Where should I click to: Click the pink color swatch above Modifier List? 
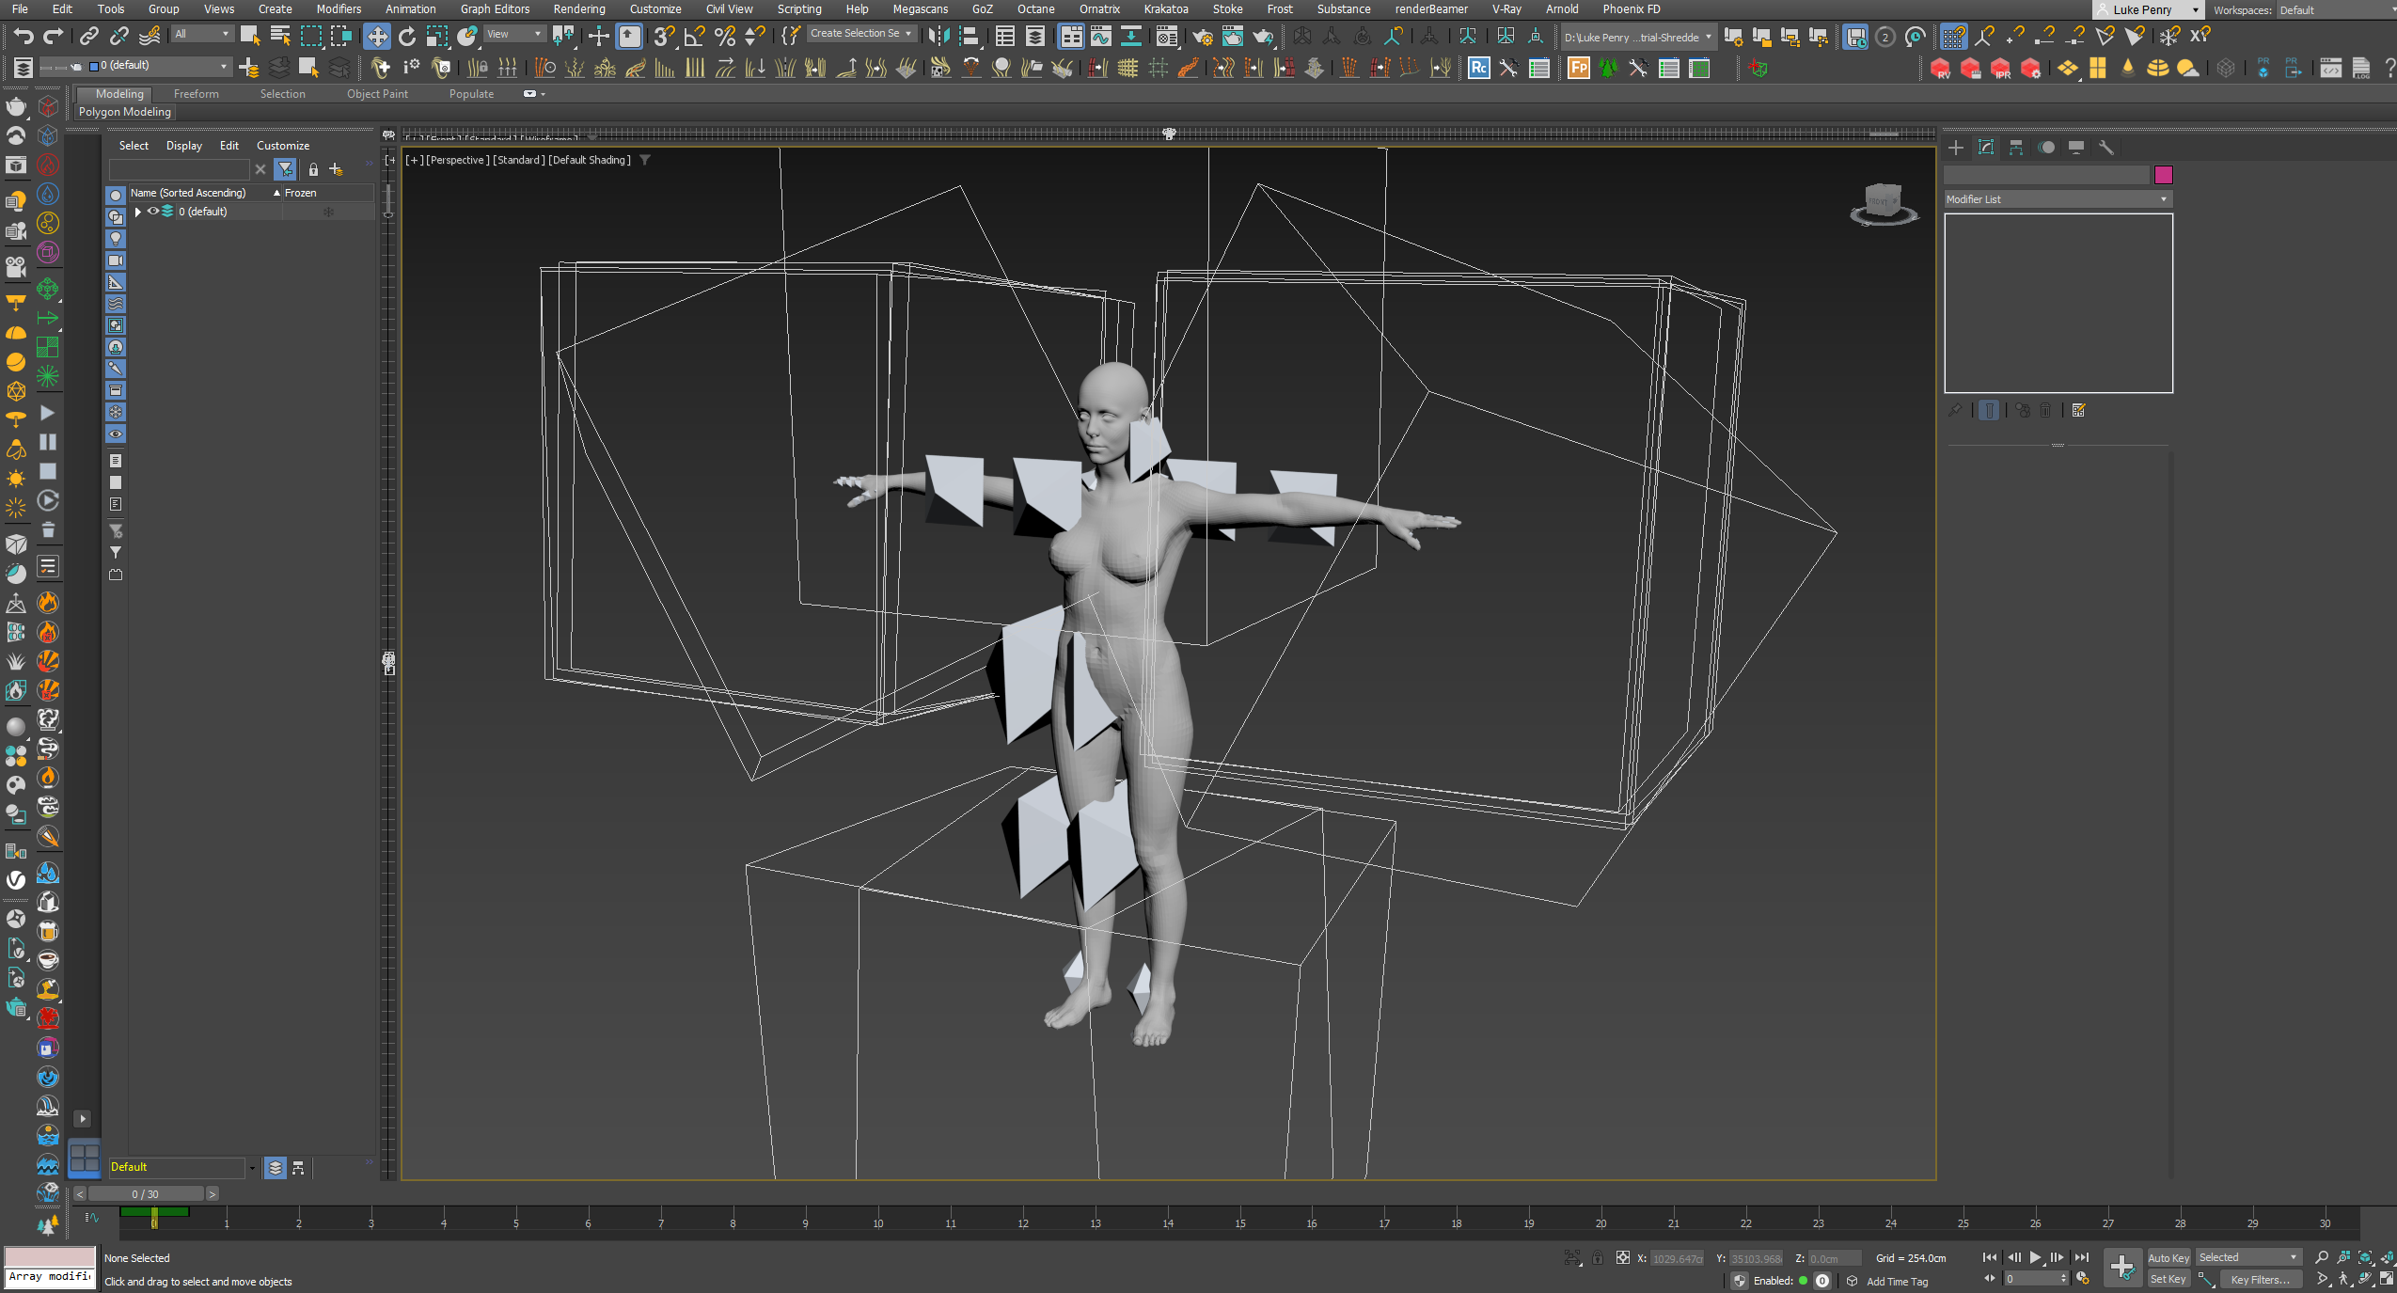tap(2164, 175)
